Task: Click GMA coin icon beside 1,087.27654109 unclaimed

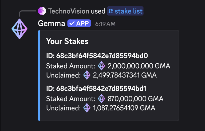Action: coord(87,108)
